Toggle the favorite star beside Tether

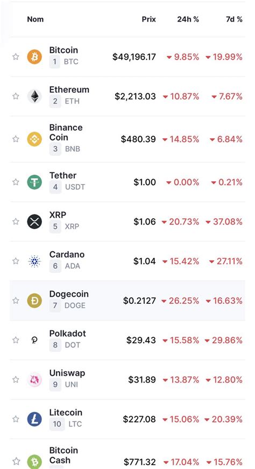(16, 182)
